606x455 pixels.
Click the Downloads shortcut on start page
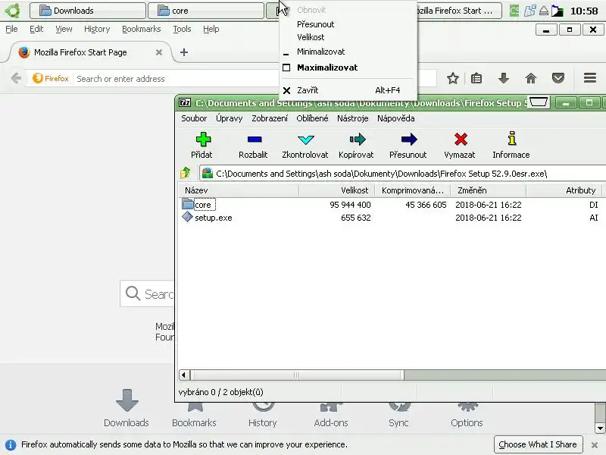click(x=127, y=408)
